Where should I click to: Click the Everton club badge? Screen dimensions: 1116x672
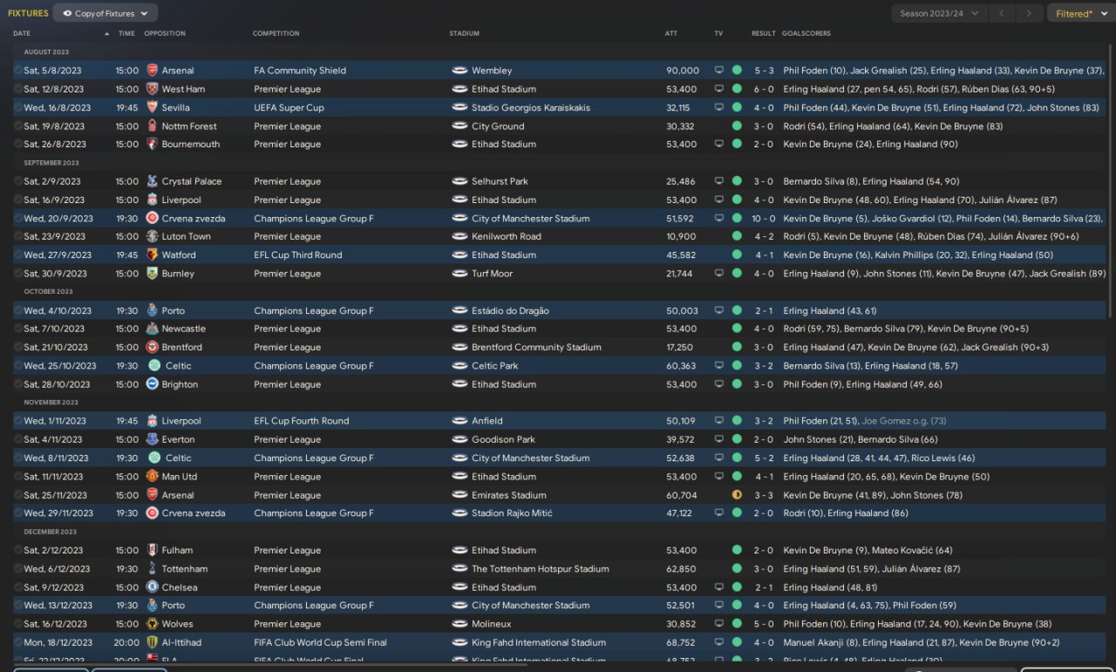pos(153,439)
